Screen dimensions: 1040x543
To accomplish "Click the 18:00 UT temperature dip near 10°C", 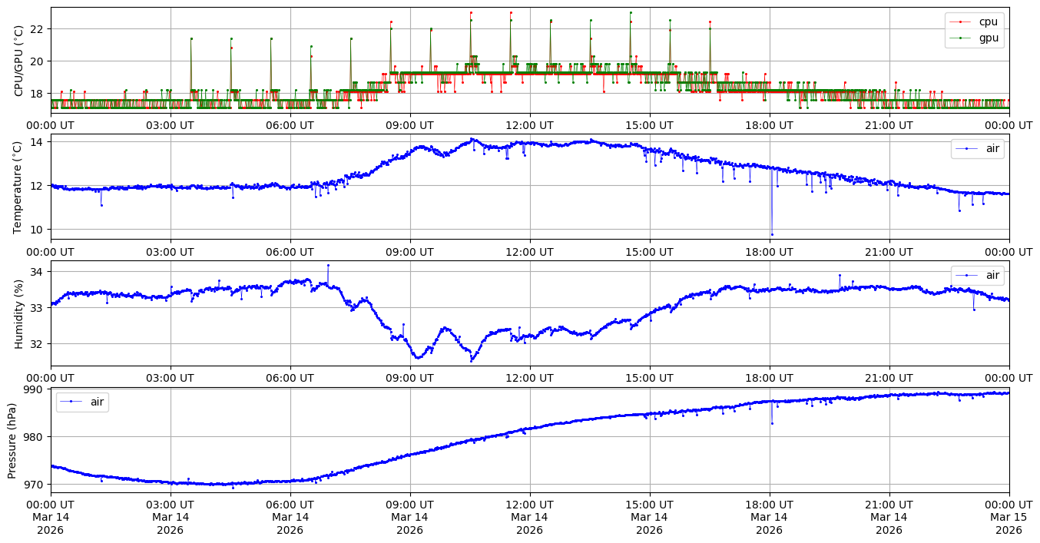I will tap(772, 234).
